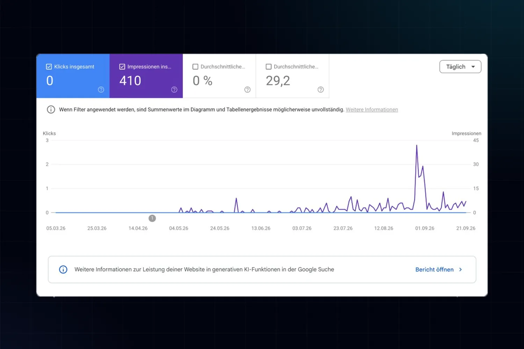Open the report via Bericht öffnen

[439, 269]
